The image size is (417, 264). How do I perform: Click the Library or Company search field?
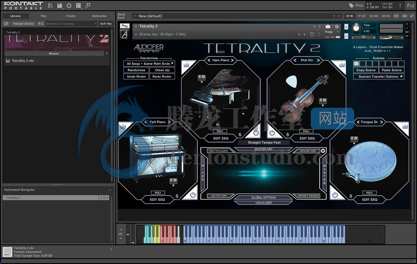tap(71, 23)
